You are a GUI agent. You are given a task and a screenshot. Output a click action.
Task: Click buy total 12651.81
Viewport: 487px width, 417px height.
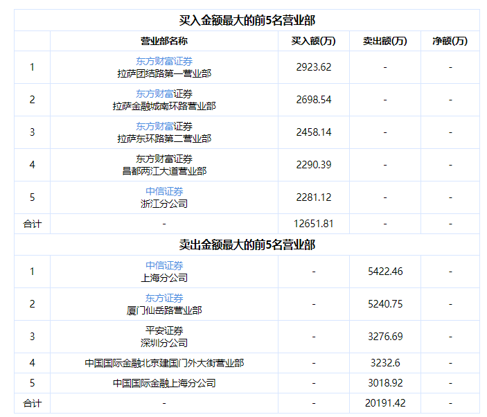coord(314,224)
